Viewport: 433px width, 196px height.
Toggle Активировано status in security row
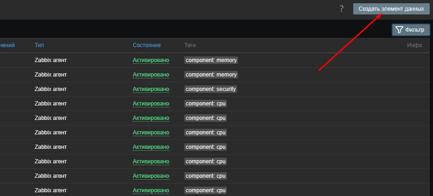[x=151, y=89]
